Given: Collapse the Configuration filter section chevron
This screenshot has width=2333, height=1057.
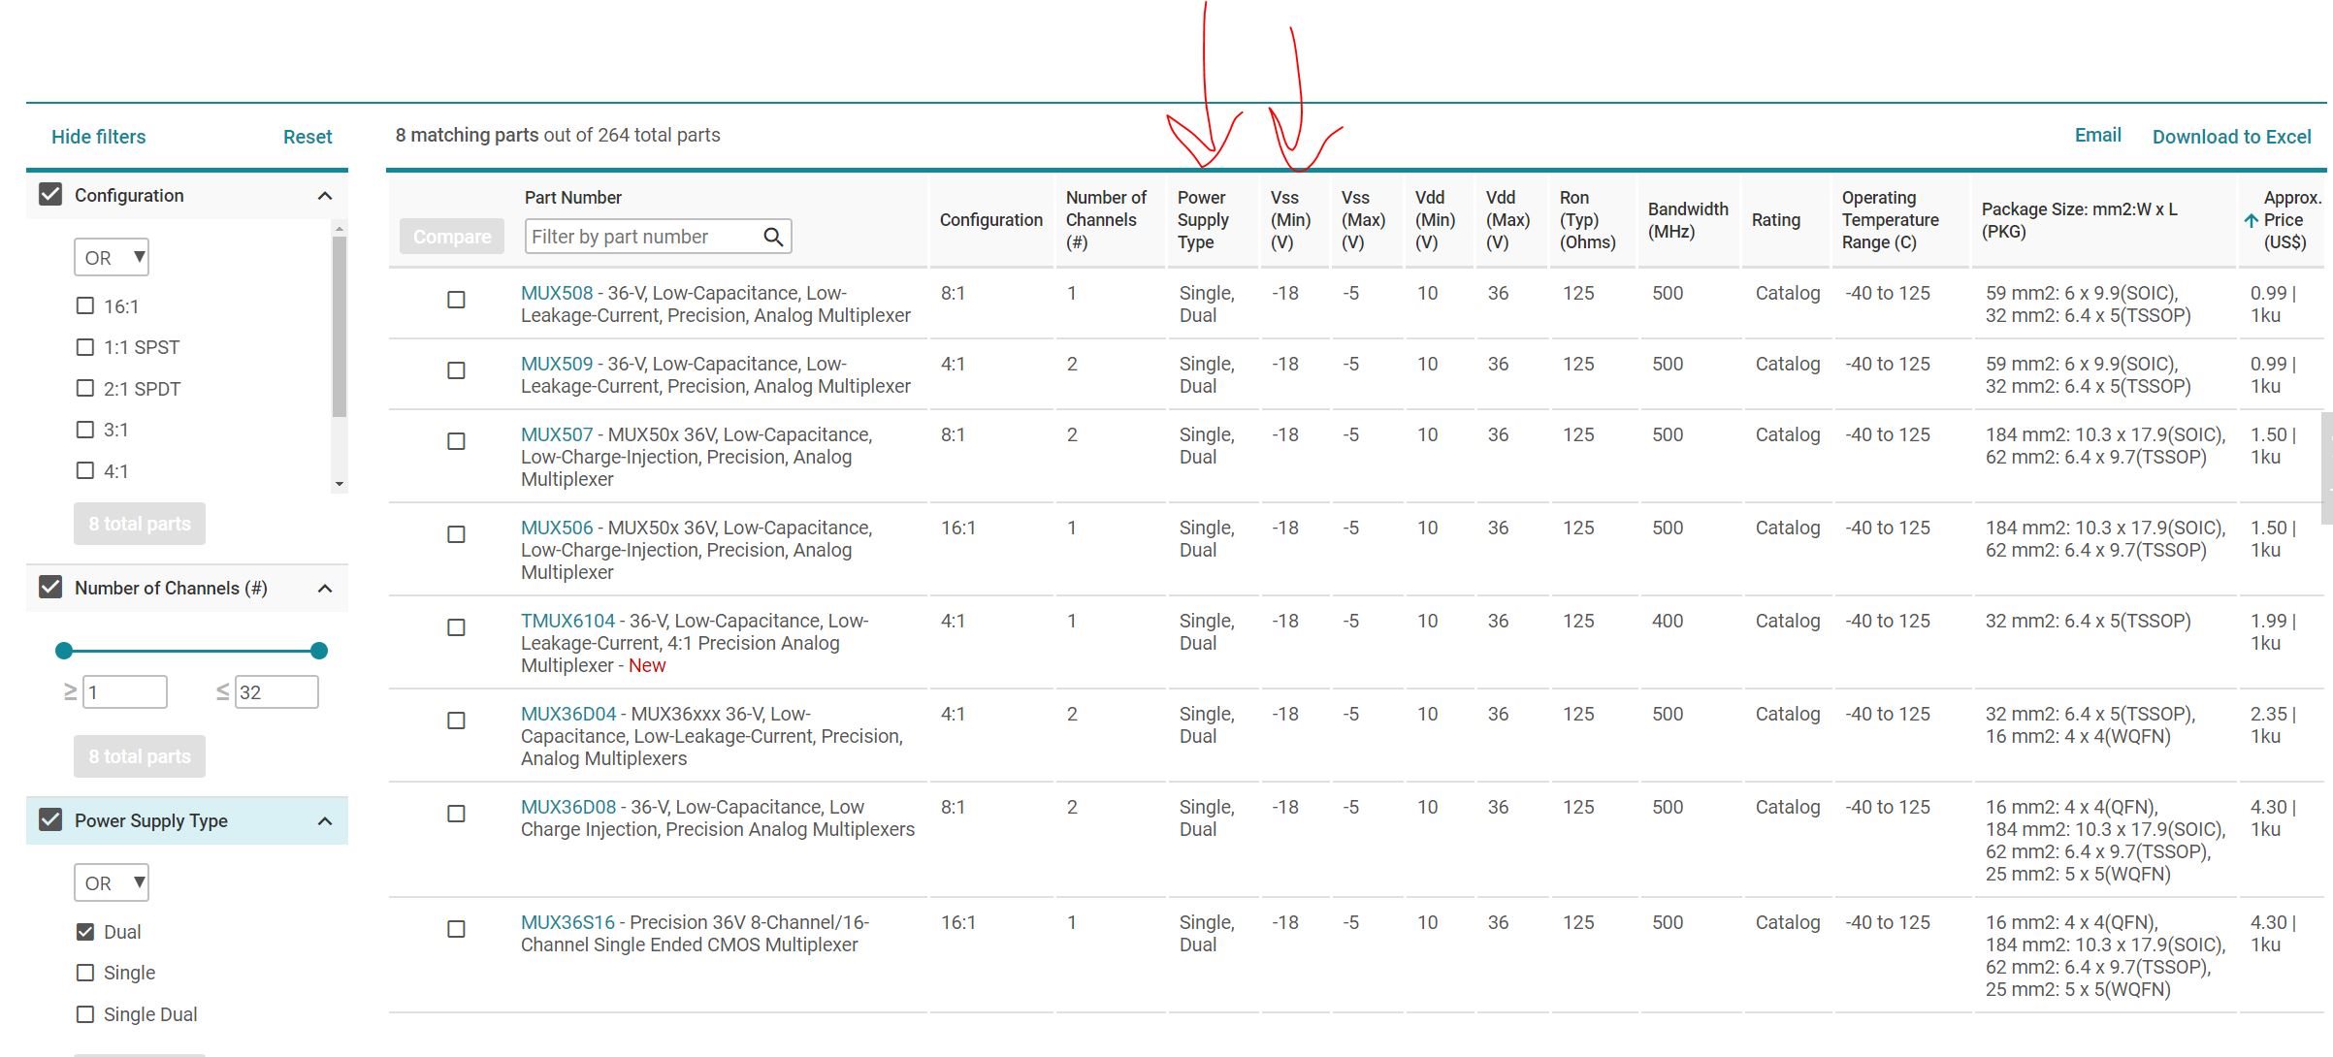Looking at the screenshot, I should click(x=325, y=196).
